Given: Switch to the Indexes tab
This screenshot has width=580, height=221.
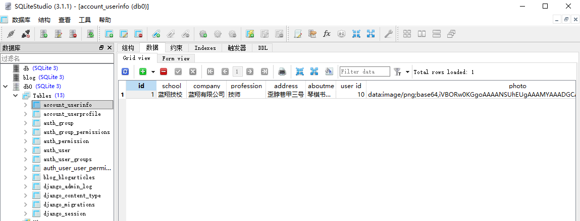Looking at the screenshot, I should coord(205,48).
